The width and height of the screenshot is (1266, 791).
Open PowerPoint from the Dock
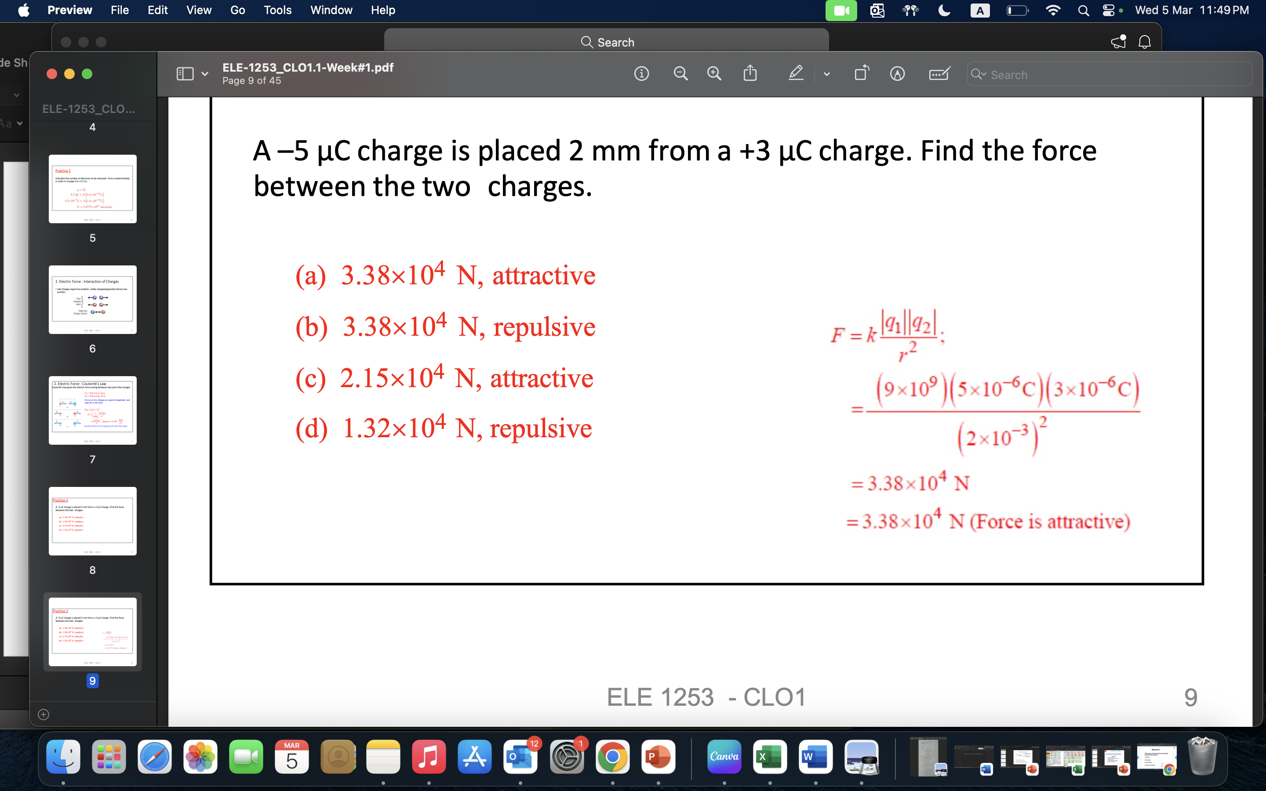[x=658, y=756]
